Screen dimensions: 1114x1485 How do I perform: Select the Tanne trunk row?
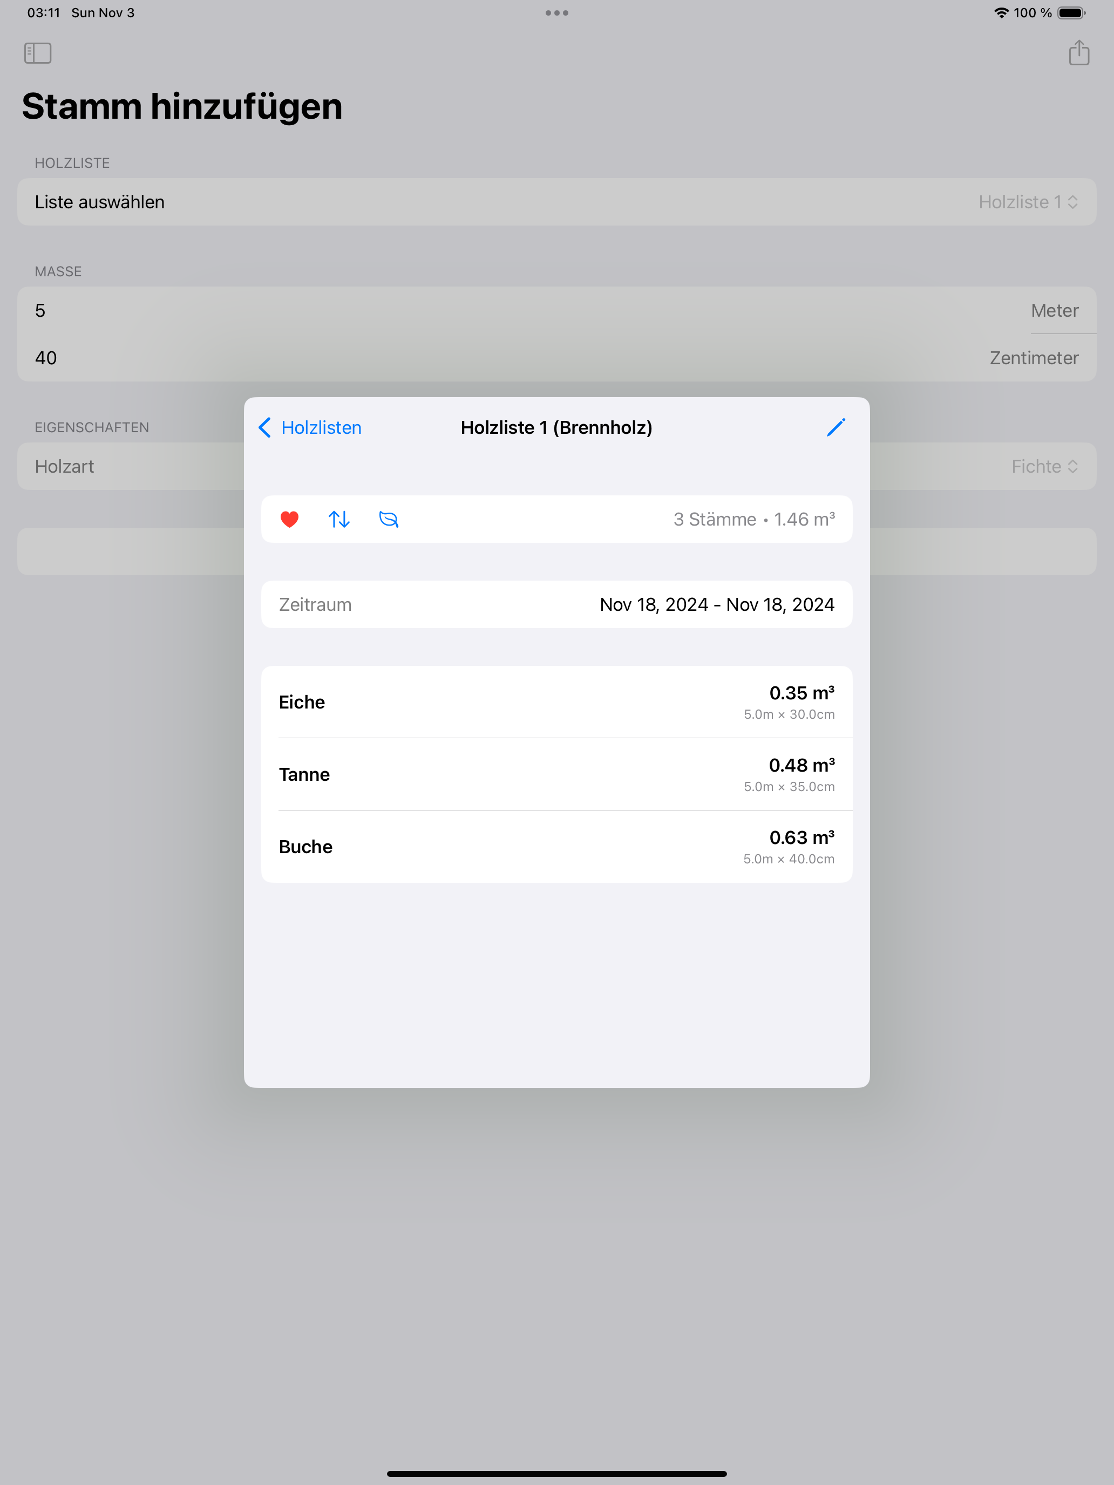(556, 774)
